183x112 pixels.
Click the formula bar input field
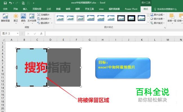pos(114,34)
